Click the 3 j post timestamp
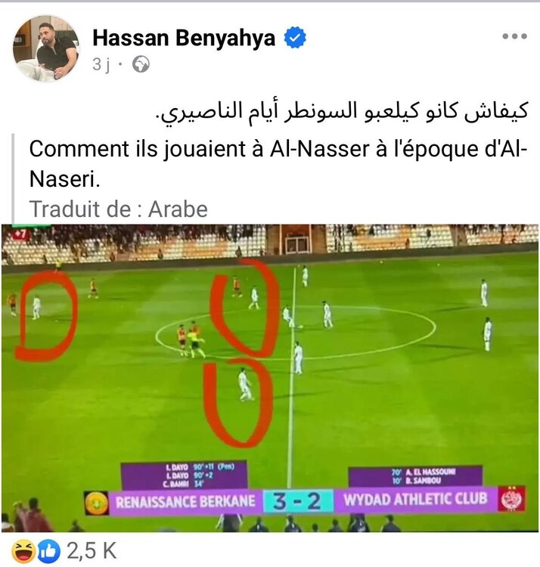Viewport: 540px width, 567px height. pyautogui.click(x=101, y=65)
